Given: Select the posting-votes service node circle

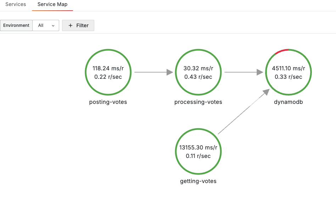Looking at the screenshot, I should tap(108, 72).
